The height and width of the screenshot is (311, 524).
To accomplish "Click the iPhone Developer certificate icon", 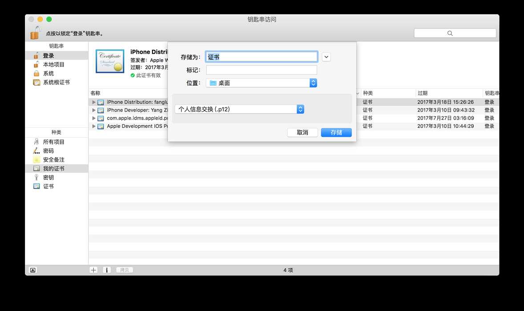I will [x=101, y=110].
